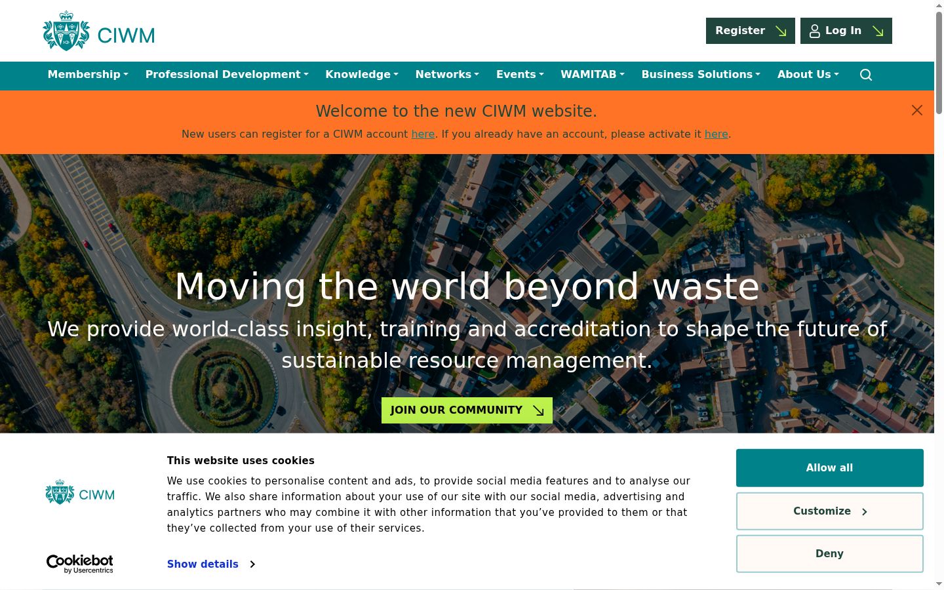Open the Professional Development dropdown
This screenshot has width=944, height=590.
point(227,75)
